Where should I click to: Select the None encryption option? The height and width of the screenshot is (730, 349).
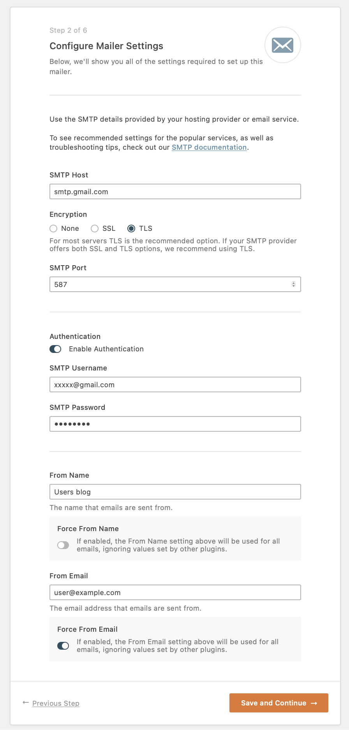(53, 229)
